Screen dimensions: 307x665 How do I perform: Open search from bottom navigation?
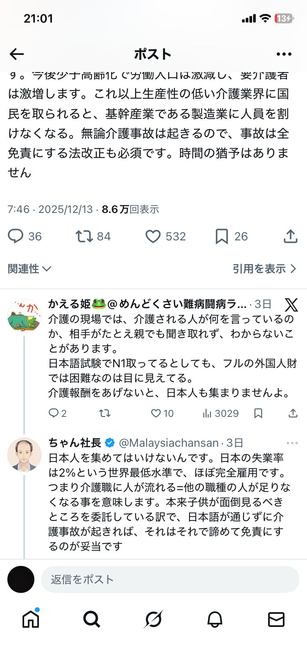pos(92,620)
